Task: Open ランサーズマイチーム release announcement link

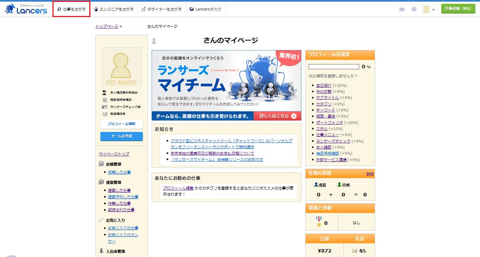Action: (217, 159)
